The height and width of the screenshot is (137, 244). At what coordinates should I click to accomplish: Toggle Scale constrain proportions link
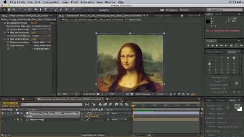tap(82, 116)
